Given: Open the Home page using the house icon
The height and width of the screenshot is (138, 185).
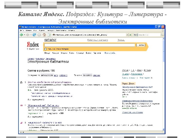Looking at the screenshot, I should pos(44,35).
